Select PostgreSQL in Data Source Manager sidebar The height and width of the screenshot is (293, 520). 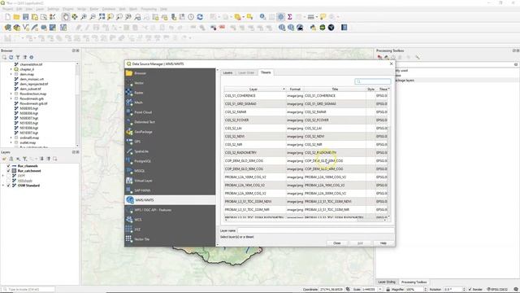click(170, 161)
